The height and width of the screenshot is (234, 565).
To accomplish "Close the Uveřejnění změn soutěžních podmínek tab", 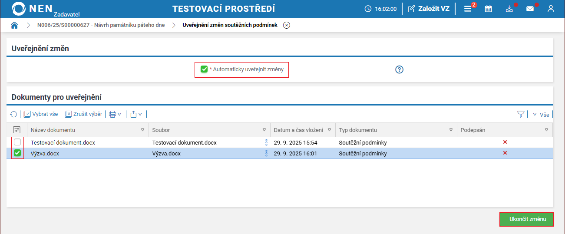I will pyautogui.click(x=287, y=25).
